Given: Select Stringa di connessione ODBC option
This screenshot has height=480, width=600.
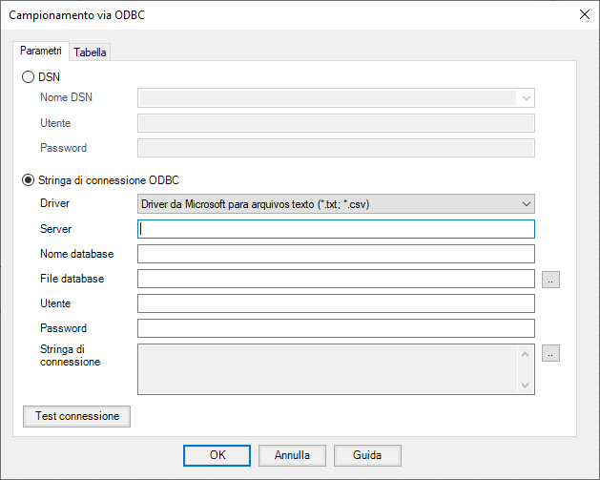Looking at the screenshot, I should coord(29,179).
